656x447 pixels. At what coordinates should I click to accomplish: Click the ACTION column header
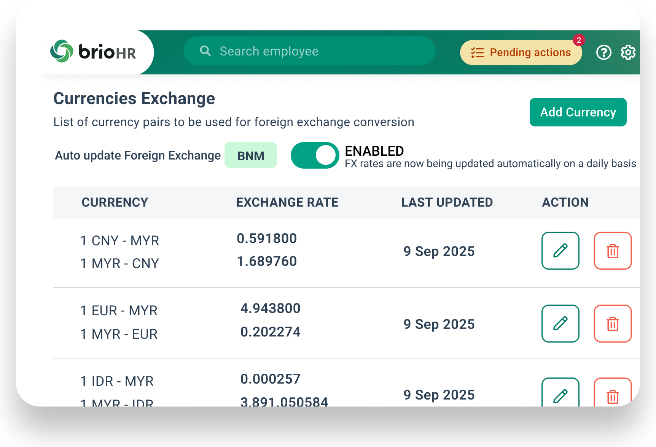click(565, 202)
